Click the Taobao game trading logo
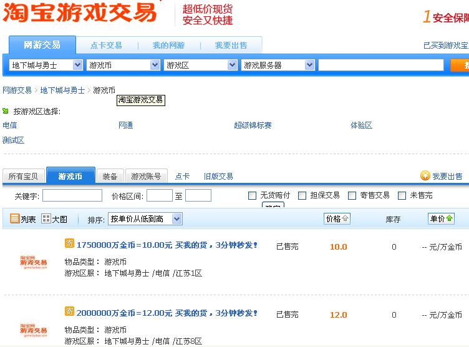This screenshot has height=347, width=469. click(x=80, y=12)
